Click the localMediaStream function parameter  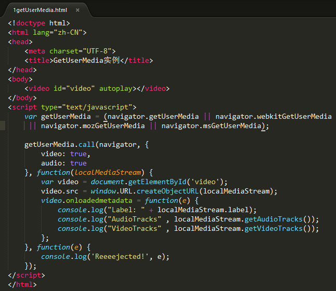click(x=107, y=172)
